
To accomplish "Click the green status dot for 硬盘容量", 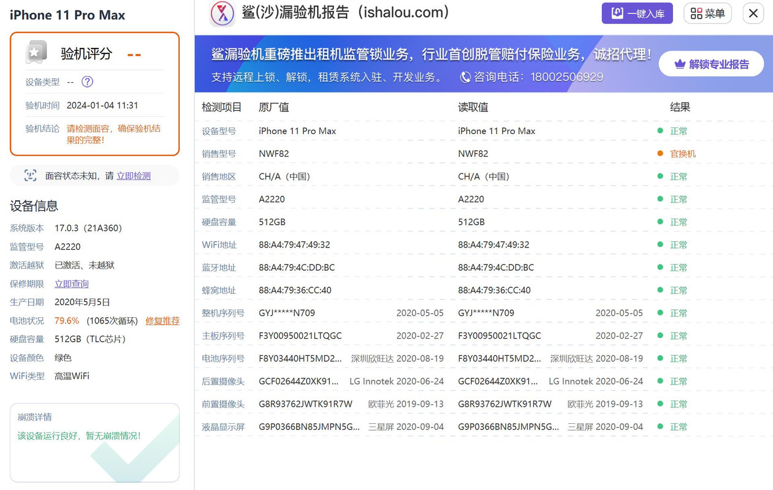I will (660, 221).
